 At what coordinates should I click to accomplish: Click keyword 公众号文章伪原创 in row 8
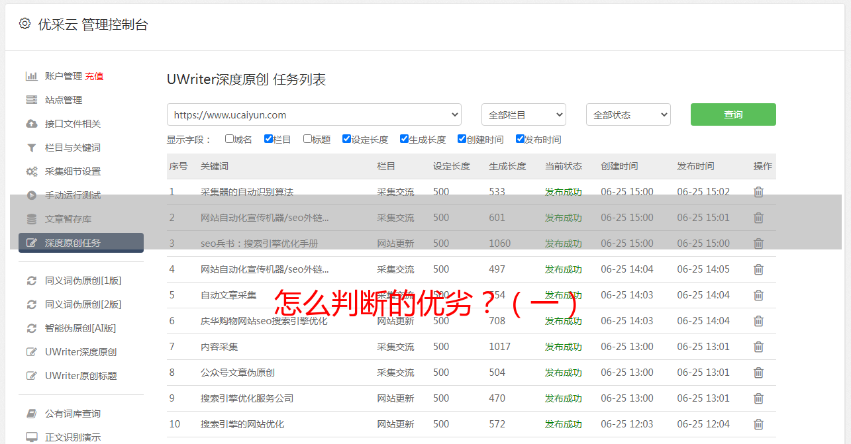(x=238, y=373)
